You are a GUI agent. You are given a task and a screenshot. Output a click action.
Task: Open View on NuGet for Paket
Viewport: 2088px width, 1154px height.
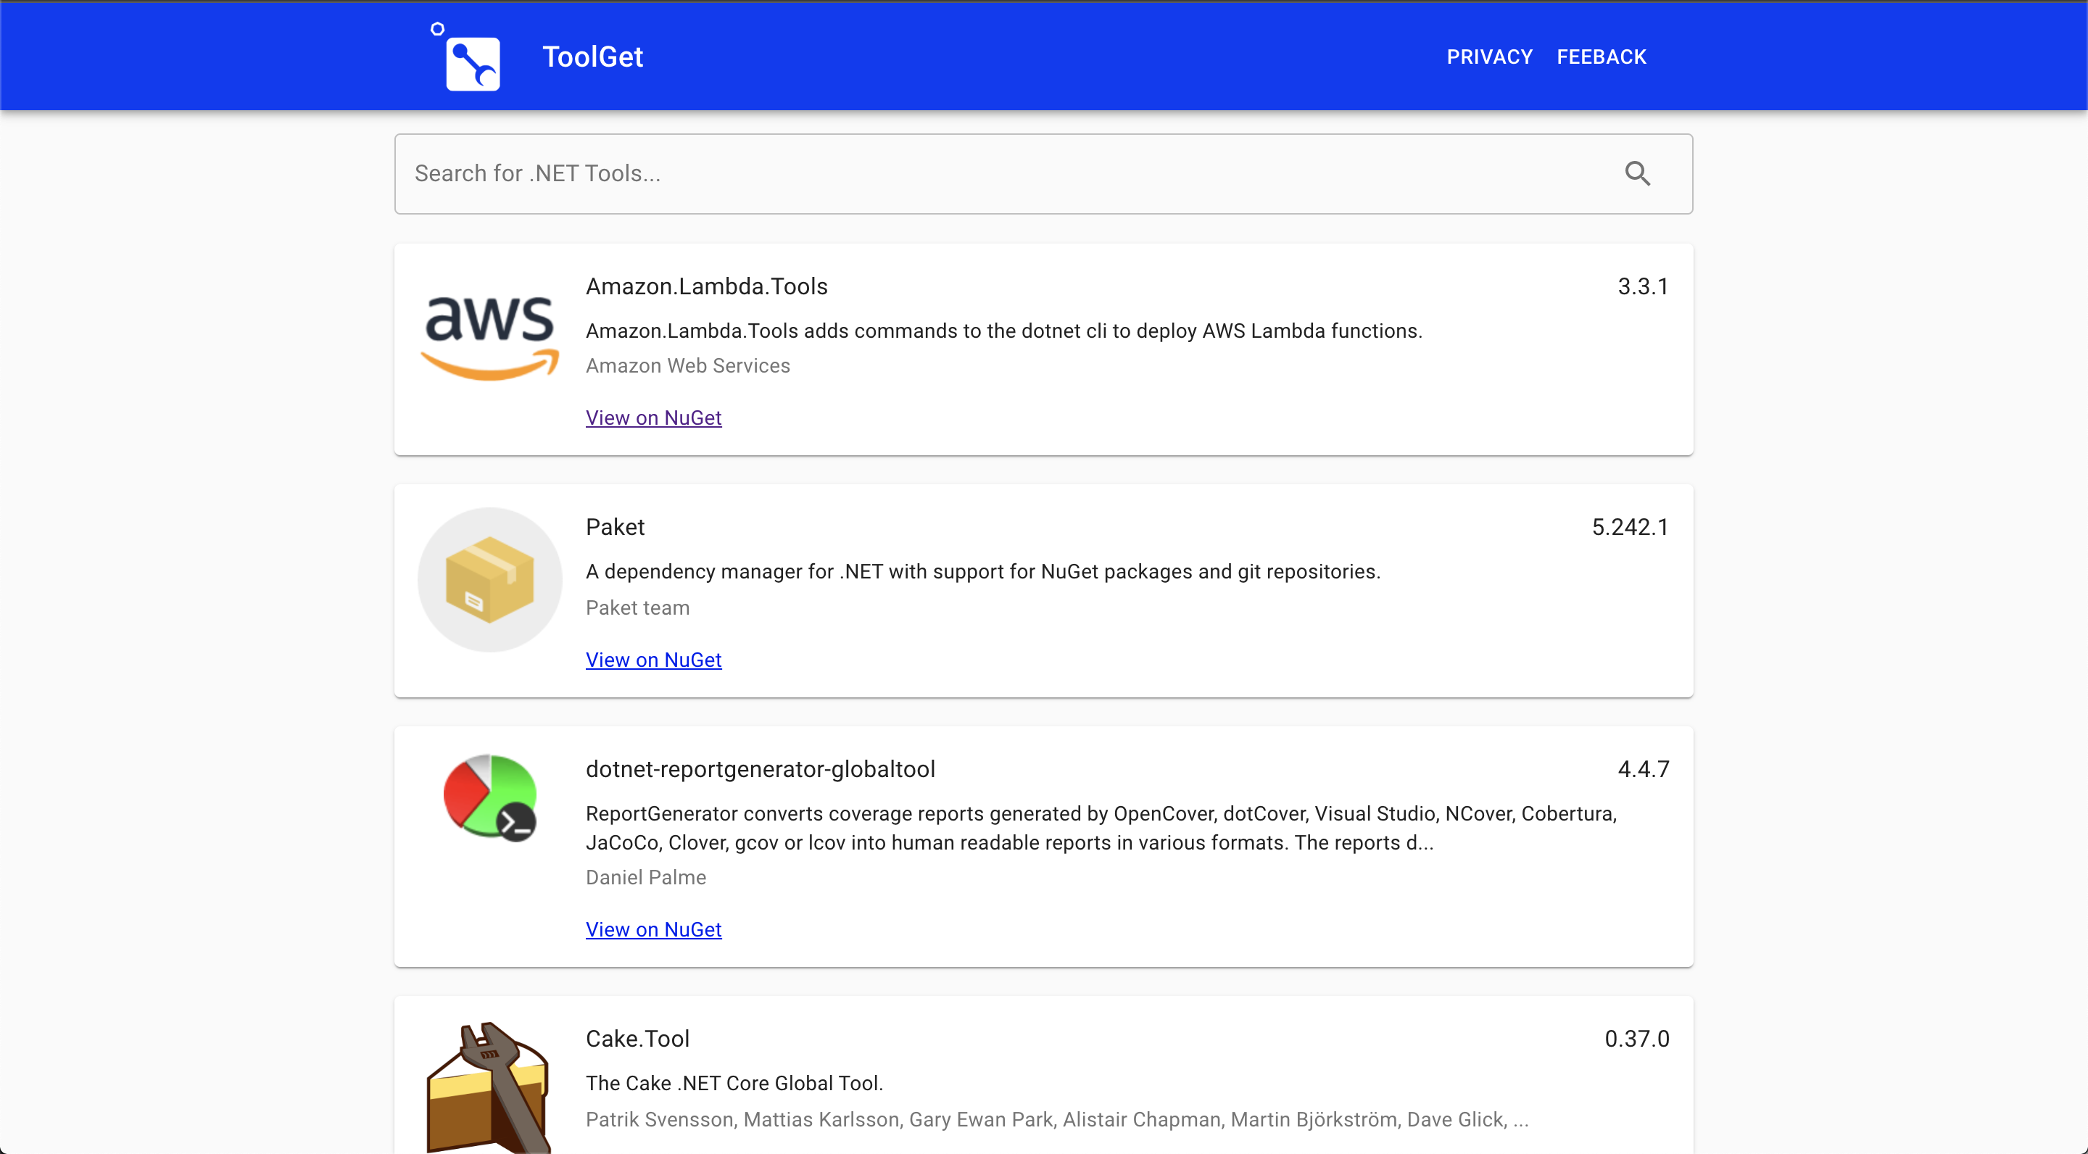click(653, 660)
